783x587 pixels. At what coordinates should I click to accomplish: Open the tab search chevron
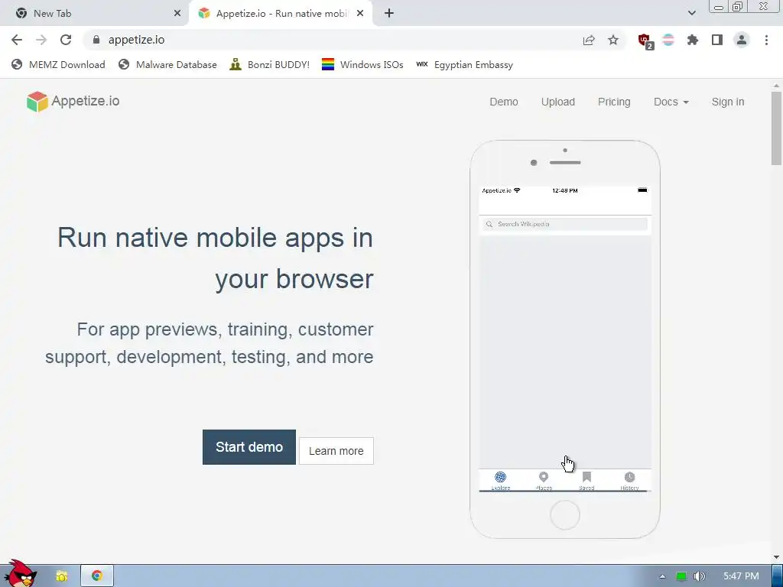[691, 13]
